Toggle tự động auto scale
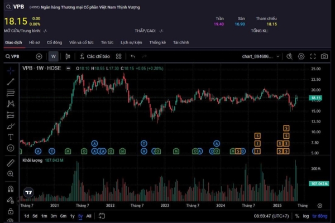The image size is (335, 223). (319, 216)
